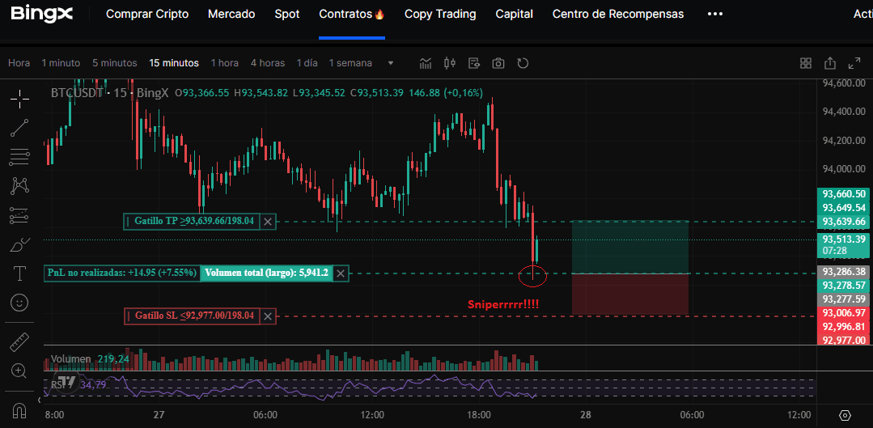
Task: Open Centro de Recompensas
Action: 618,14
